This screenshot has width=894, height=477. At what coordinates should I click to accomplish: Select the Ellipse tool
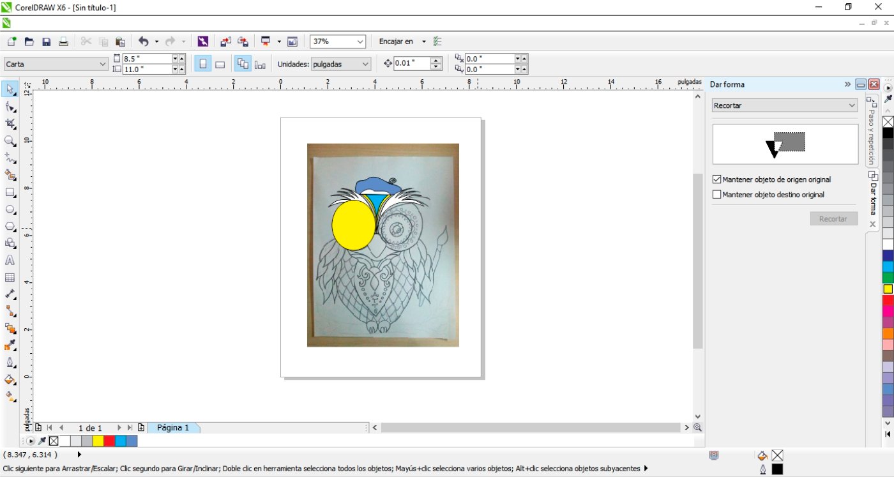pos(10,209)
